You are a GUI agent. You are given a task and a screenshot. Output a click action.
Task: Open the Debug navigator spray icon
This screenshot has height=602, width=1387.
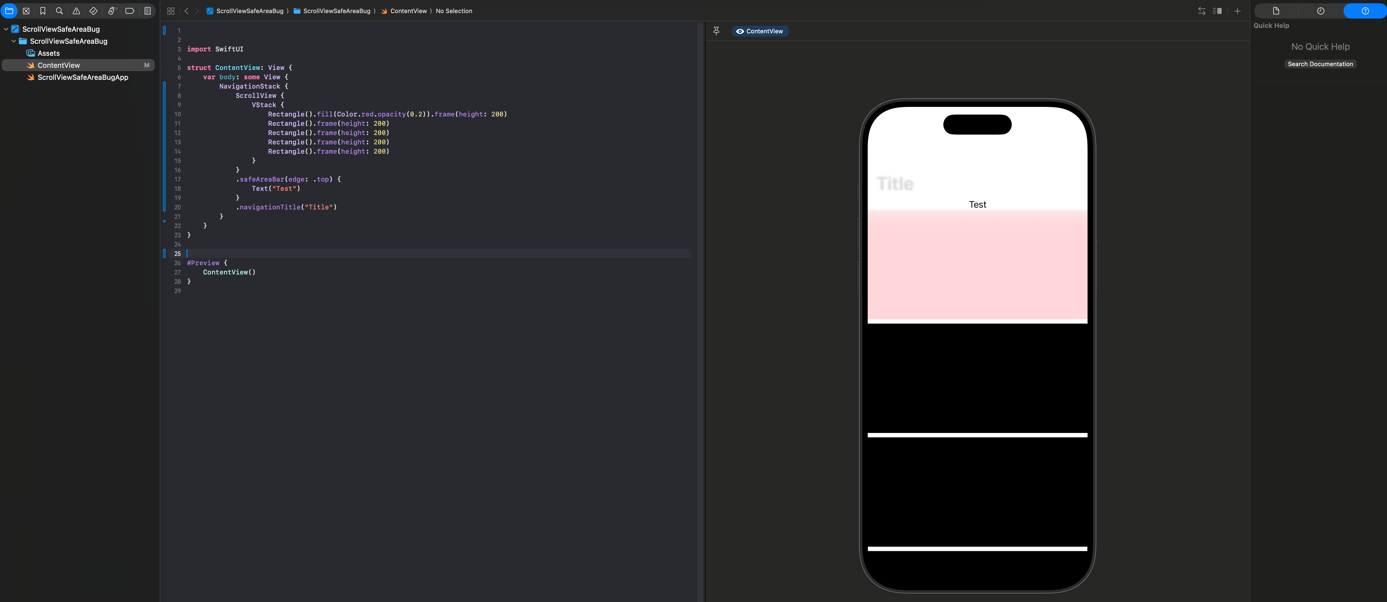[112, 11]
